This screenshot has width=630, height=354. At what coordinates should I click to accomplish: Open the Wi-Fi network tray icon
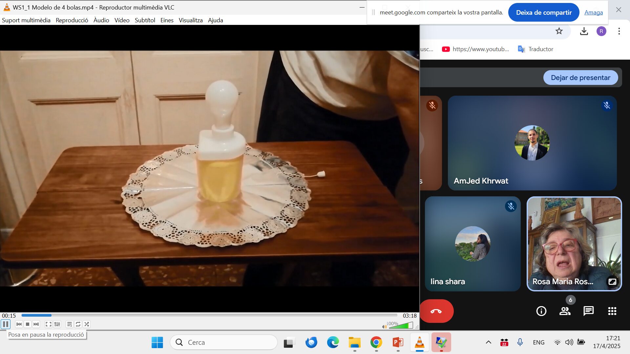click(x=557, y=343)
